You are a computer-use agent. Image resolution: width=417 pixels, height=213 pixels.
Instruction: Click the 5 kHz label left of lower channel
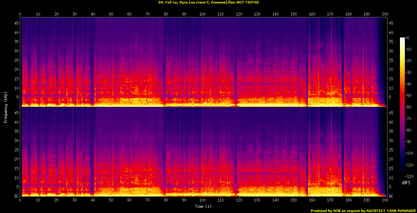pyautogui.click(x=17, y=187)
